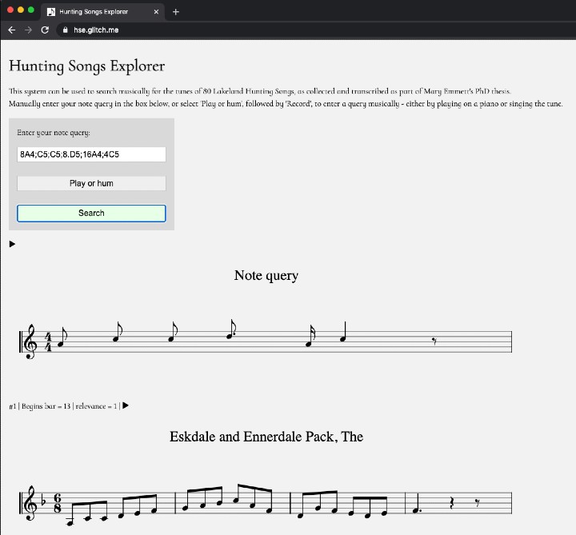Click the result info text showing relevance

63,406
